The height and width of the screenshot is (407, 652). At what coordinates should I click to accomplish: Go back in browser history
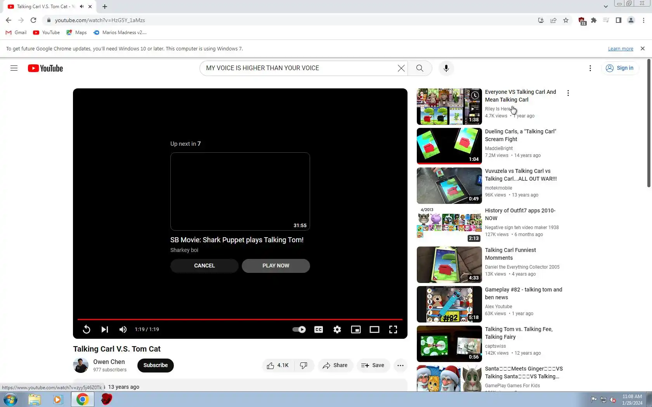[x=9, y=20]
